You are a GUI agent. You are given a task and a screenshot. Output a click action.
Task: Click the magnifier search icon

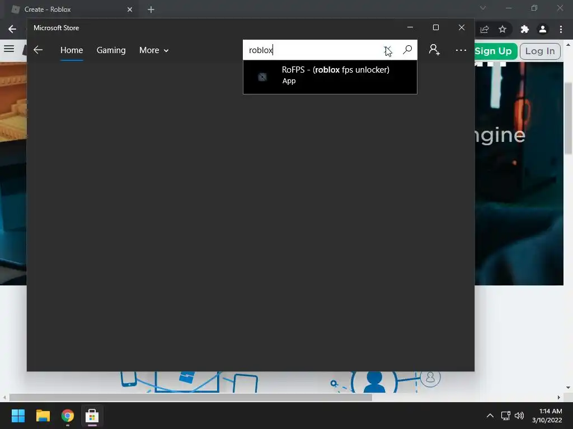tap(407, 50)
